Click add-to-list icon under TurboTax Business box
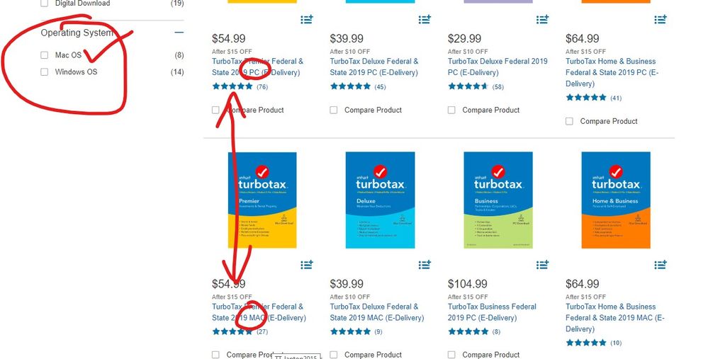The width and height of the screenshot is (708, 359). click(542, 264)
